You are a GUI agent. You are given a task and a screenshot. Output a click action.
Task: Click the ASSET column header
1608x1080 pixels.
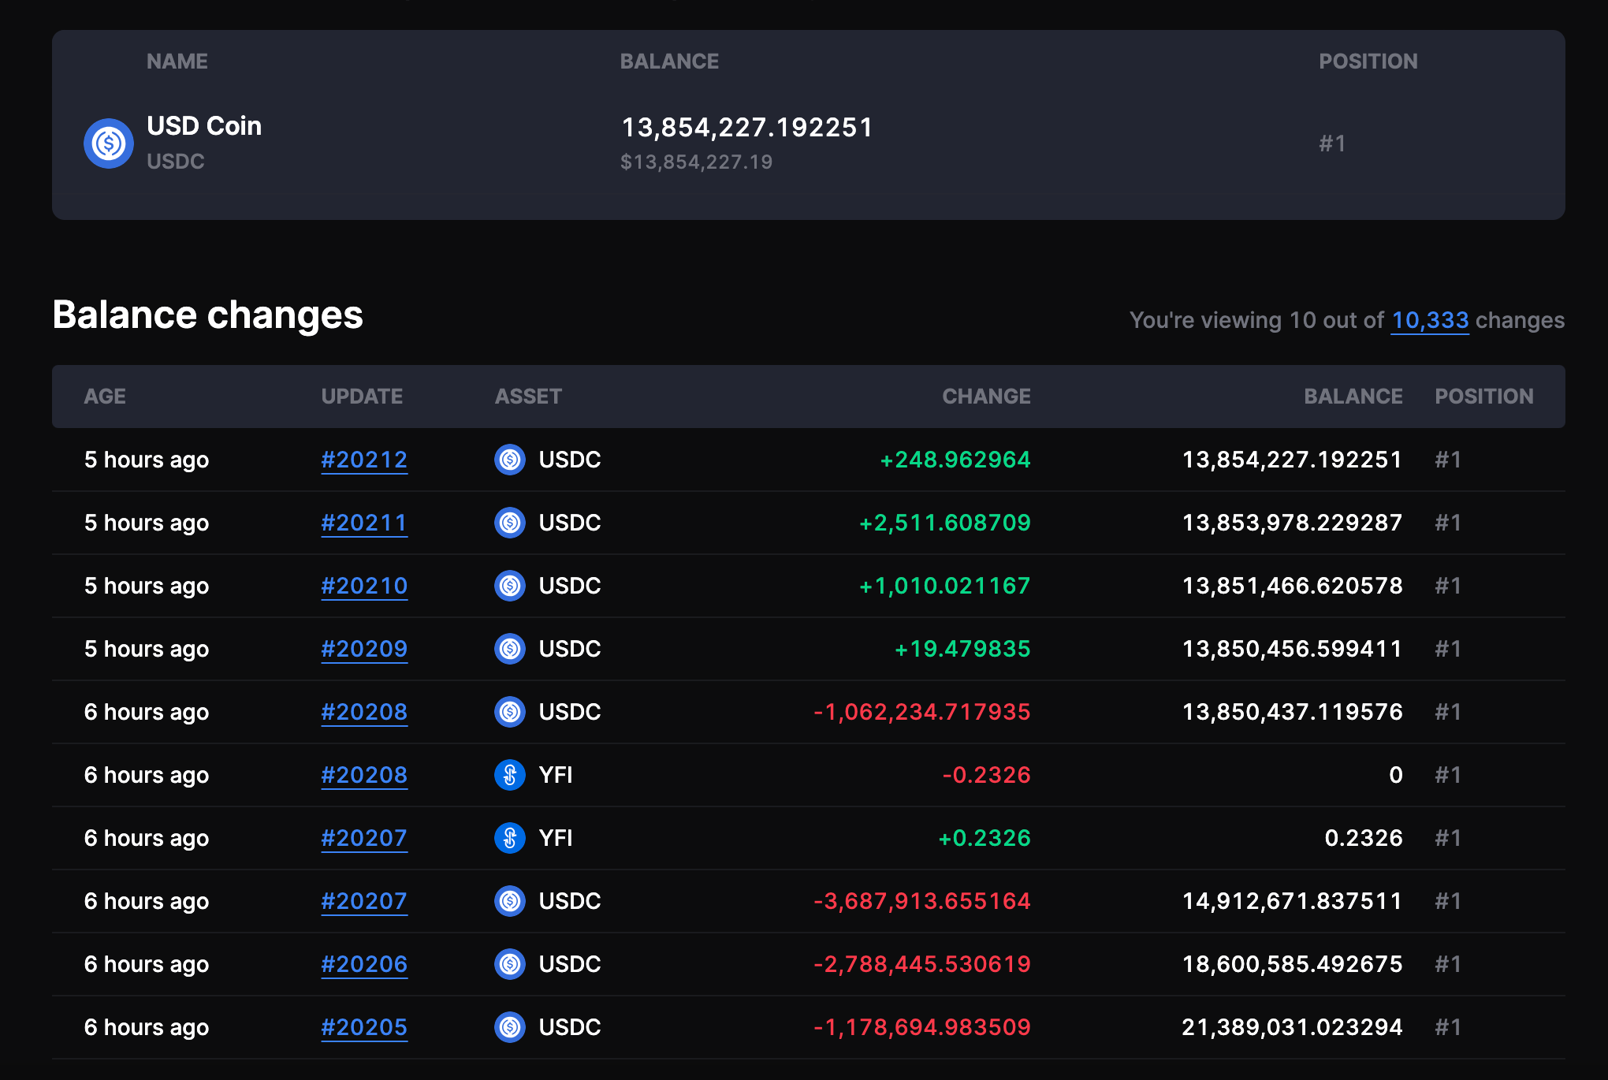tap(528, 397)
